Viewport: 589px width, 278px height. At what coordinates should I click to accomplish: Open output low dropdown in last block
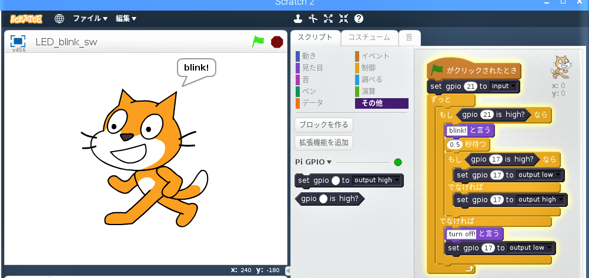click(x=530, y=248)
